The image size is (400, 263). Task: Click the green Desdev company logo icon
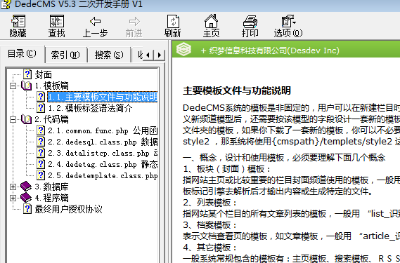pos(183,49)
